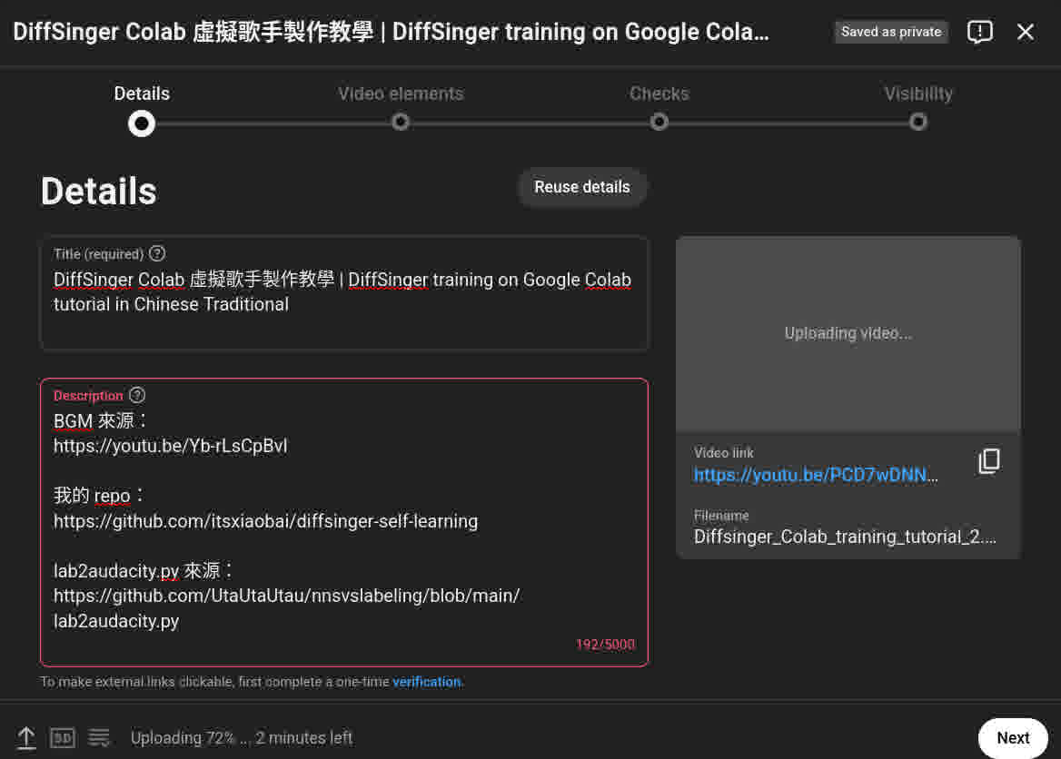The width and height of the screenshot is (1061, 759).
Task: Click the upload arrow status icon
Action: pos(26,738)
